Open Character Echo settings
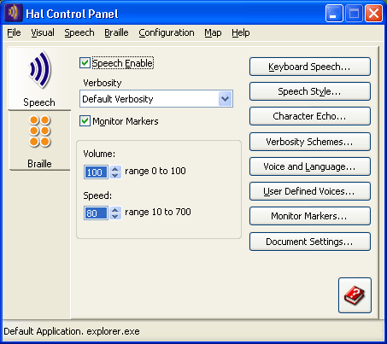 click(x=310, y=116)
